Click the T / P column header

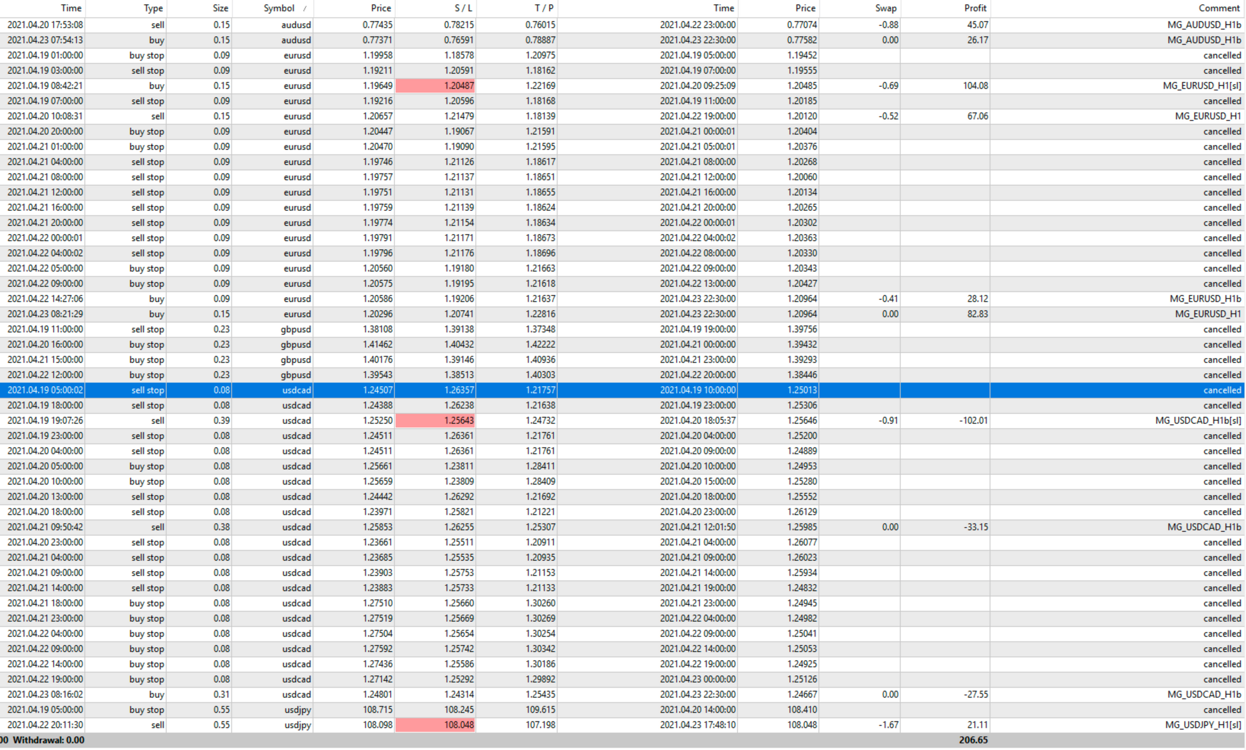tap(544, 8)
